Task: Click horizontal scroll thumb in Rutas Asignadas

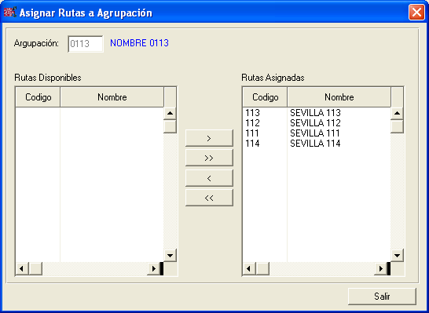Action: [x=262, y=269]
